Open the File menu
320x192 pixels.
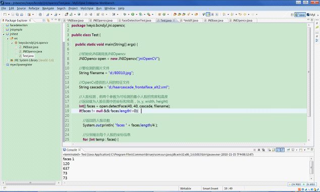coord(4,9)
